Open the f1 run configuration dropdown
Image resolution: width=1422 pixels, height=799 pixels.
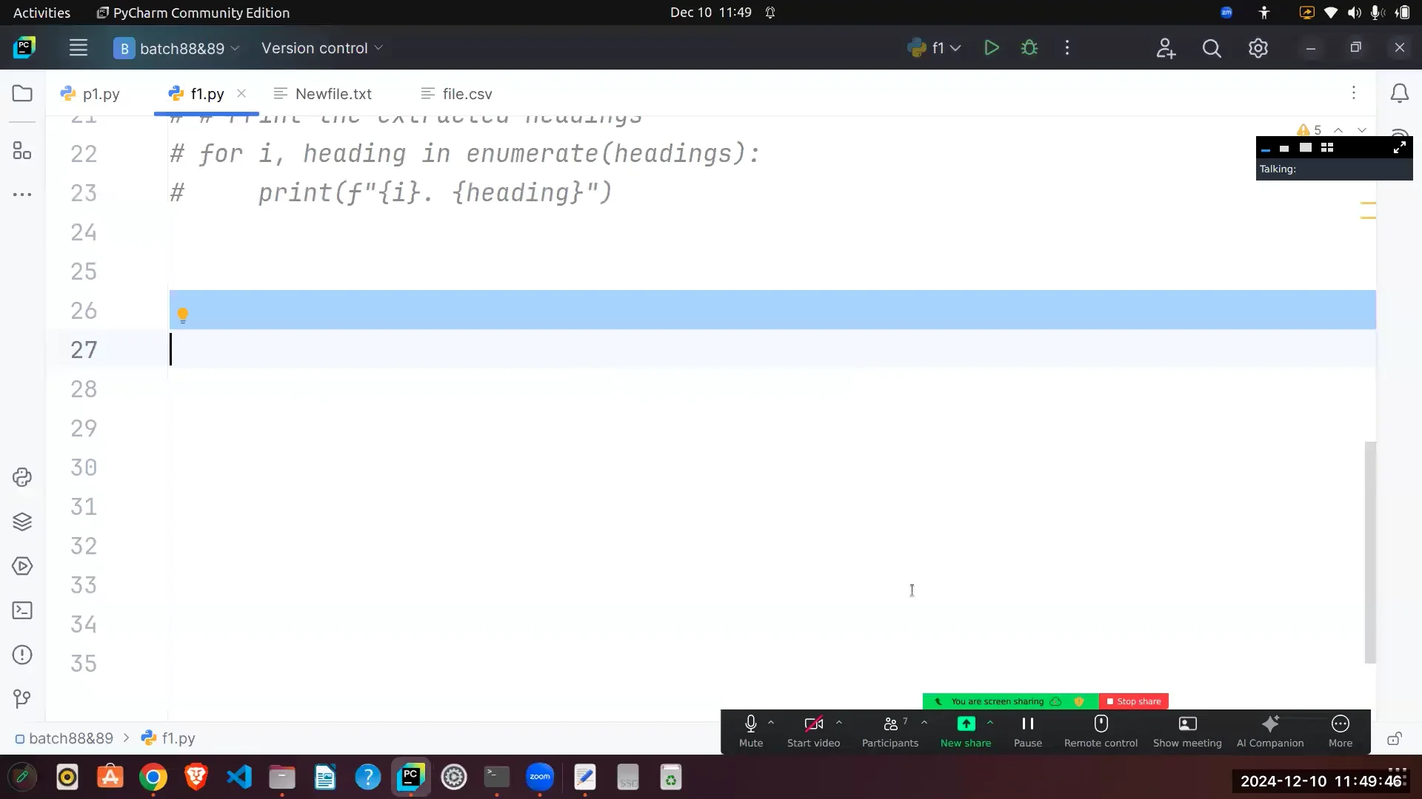click(955, 47)
